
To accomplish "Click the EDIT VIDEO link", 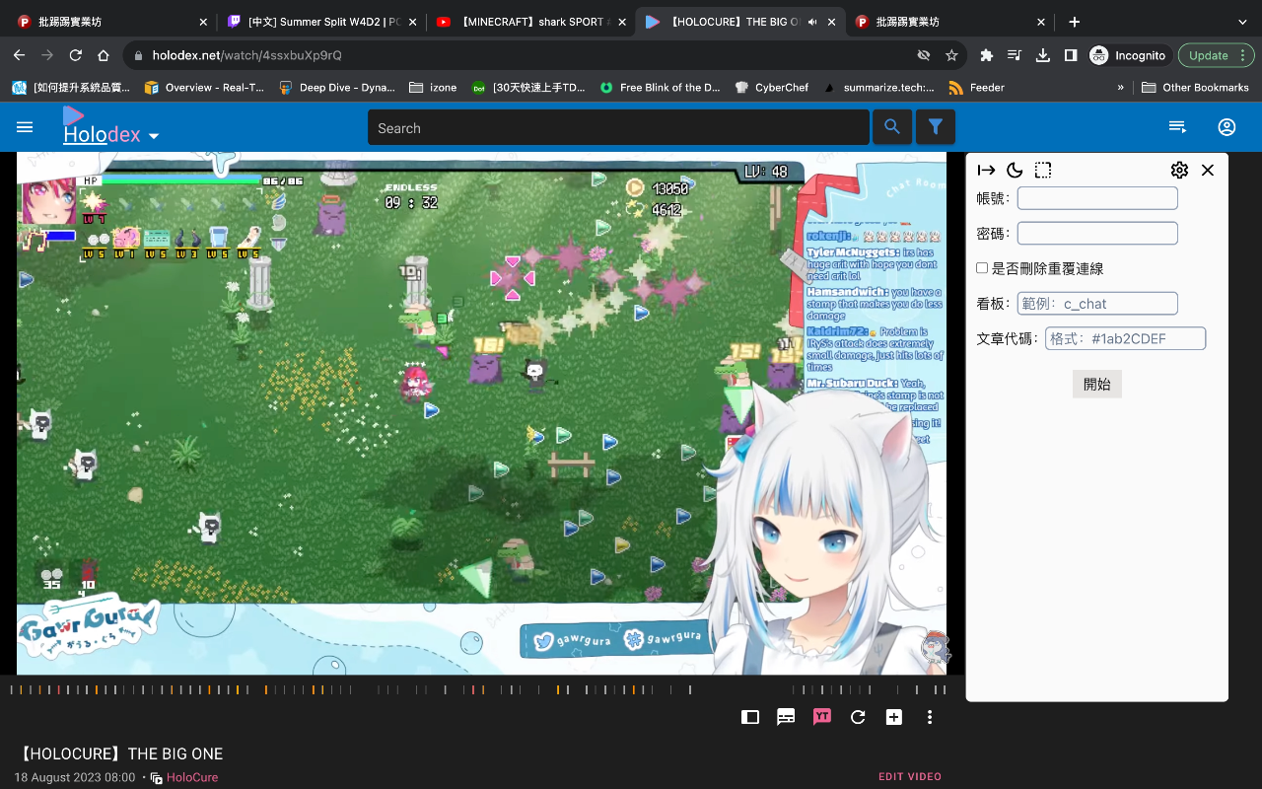I will coord(909,776).
